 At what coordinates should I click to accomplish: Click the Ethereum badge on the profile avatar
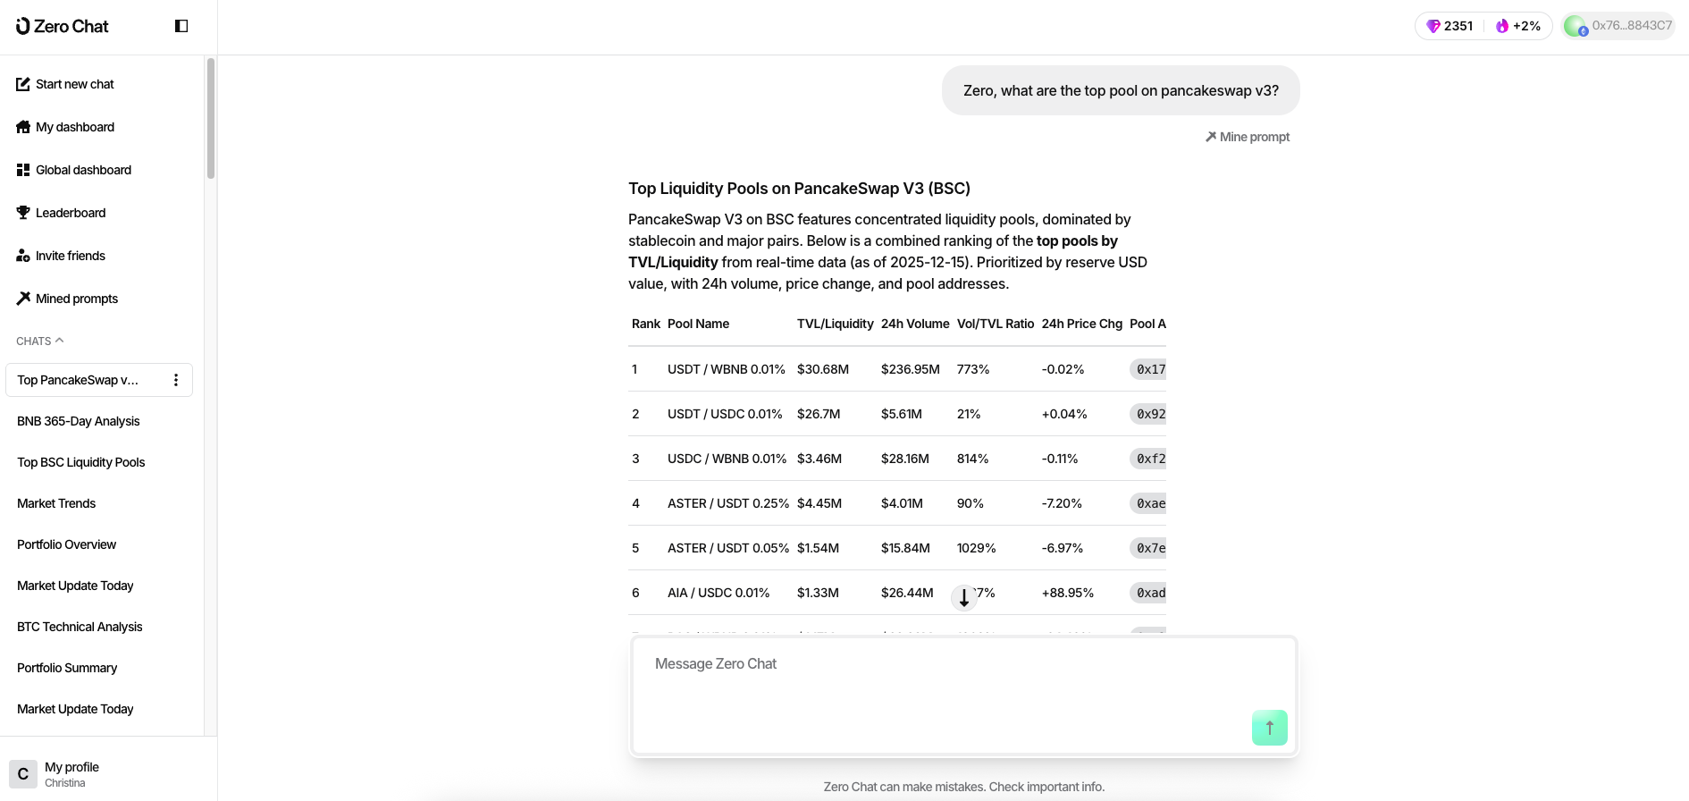1583,32
